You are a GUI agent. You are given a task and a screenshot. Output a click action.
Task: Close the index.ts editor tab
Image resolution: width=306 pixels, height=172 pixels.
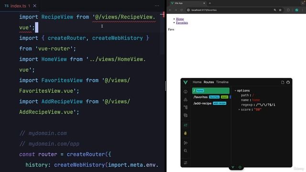point(35,6)
